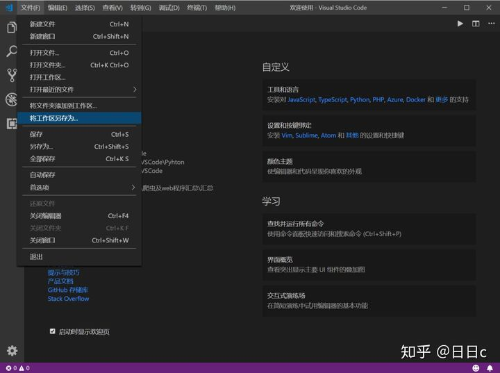Open the Extensions view icon
500x373 pixels.
12,123
